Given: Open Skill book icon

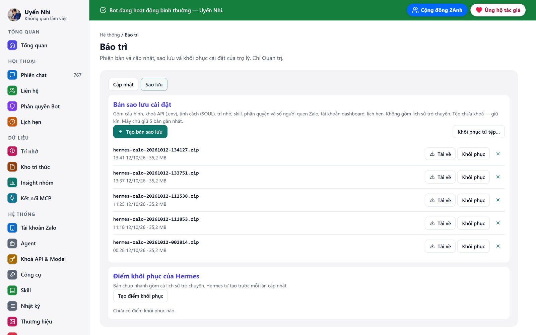Looking at the screenshot, I should point(12,290).
